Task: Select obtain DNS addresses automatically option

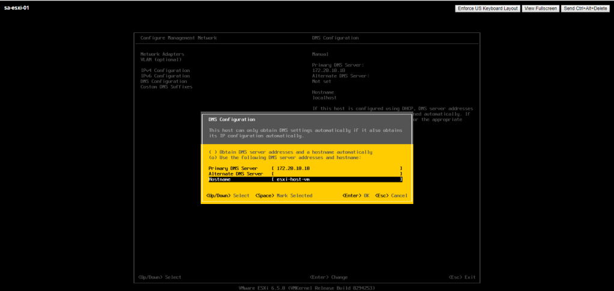Action: (x=290, y=152)
